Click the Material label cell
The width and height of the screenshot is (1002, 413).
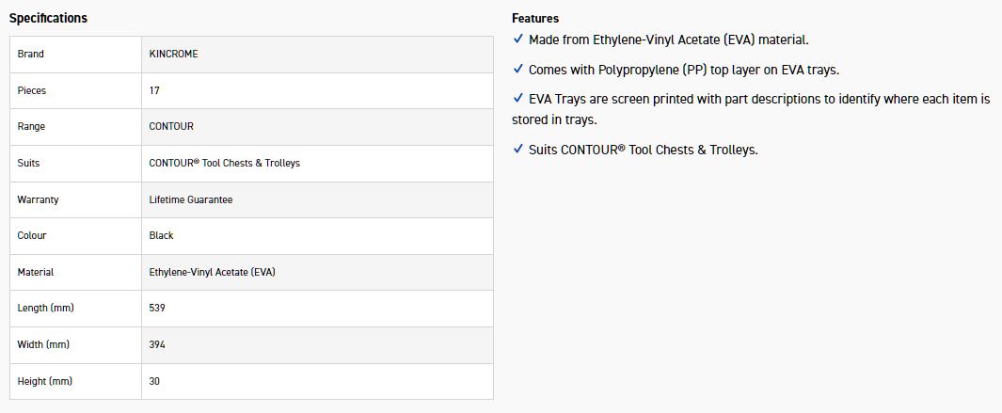(x=75, y=272)
